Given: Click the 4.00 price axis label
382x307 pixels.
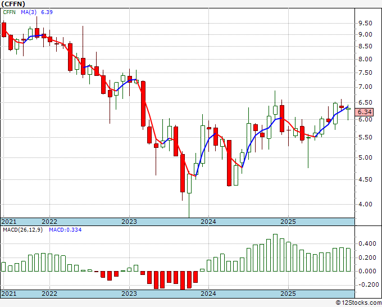Looking at the screenshot, I should pyautogui.click(x=365, y=204).
